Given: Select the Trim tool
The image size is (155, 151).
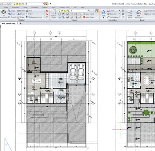Looking at the screenshot, I should [29, 11].
